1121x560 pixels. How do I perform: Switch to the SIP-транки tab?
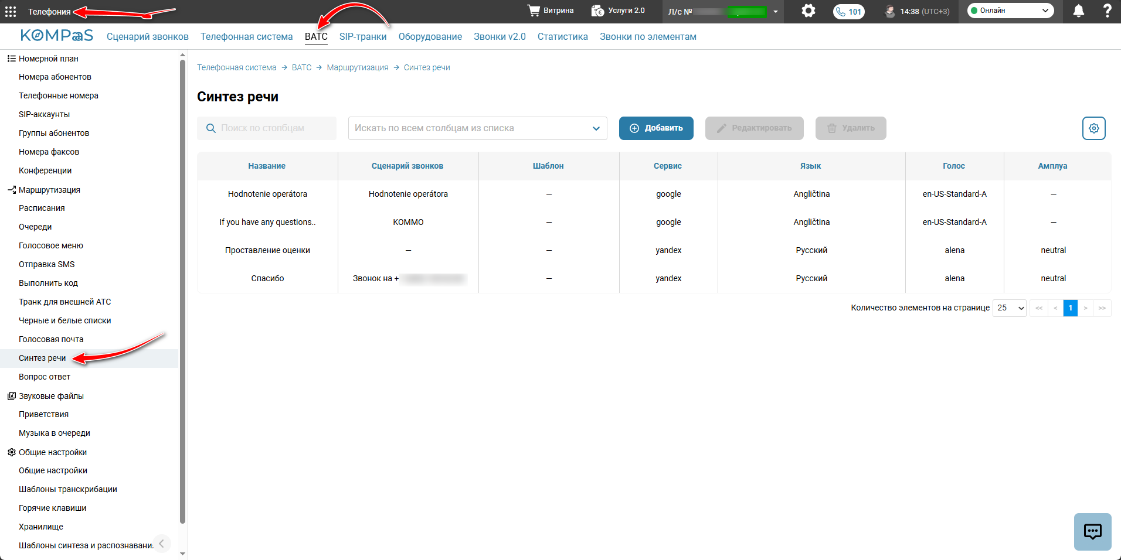[x=363, y=37]
